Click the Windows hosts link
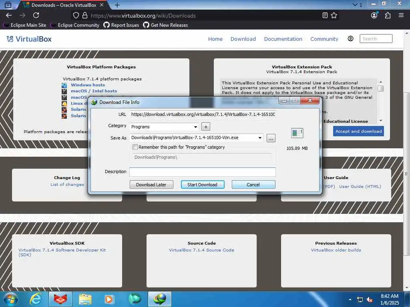Image resolution: width=410 pixels, height=307 pixels. pos(88,85)
